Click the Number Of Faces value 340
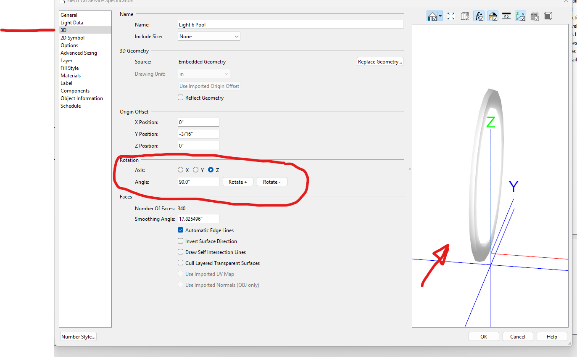Screen dimensions: 577x357 point(182,209)
